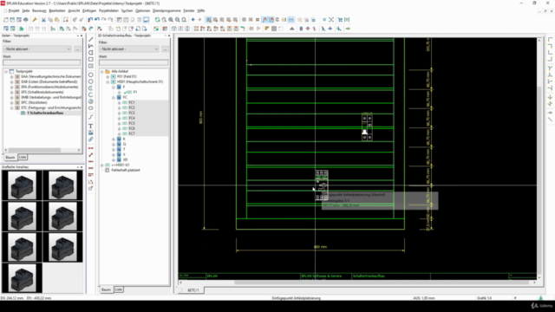Select the Rectangle drawing tool

coord(91,60)
